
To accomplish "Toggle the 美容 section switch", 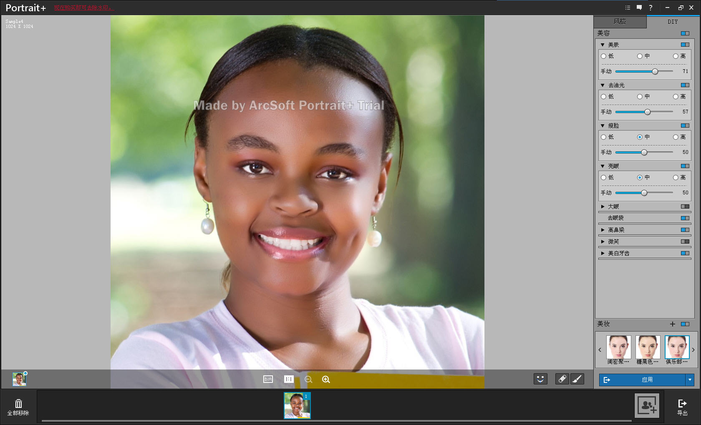I will point(685,33).
